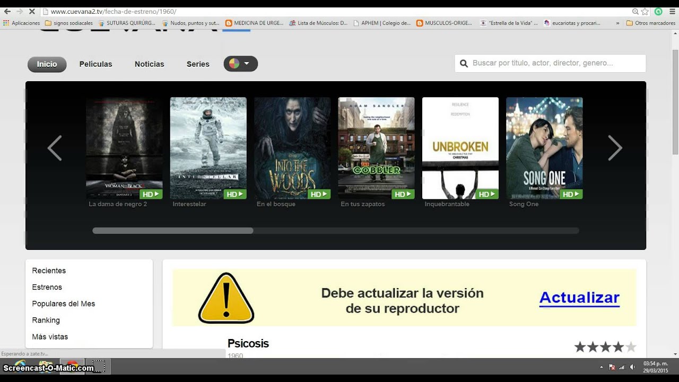Show hidden system tray icons
Viewport: 679px width, 382px height.
(x=601, y=367)
